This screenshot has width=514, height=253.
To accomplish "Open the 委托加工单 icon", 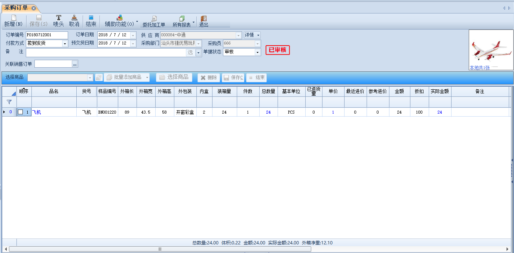I will pos(154,19).
